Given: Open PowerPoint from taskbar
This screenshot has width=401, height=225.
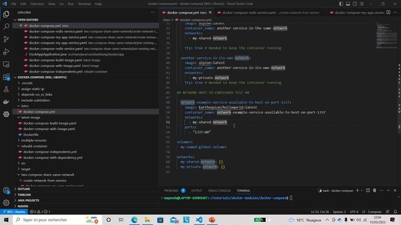Looking at the screenshot, I should click(x=212, y=219).
